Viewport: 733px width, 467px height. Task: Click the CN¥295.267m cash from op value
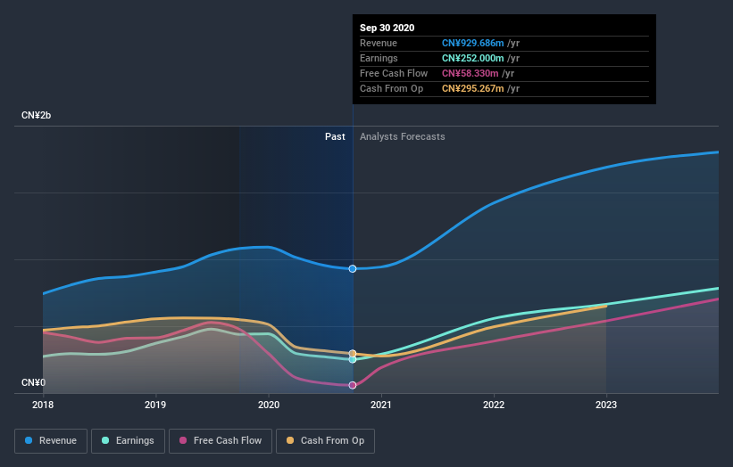pyautogui.click(x=473, y=88)
